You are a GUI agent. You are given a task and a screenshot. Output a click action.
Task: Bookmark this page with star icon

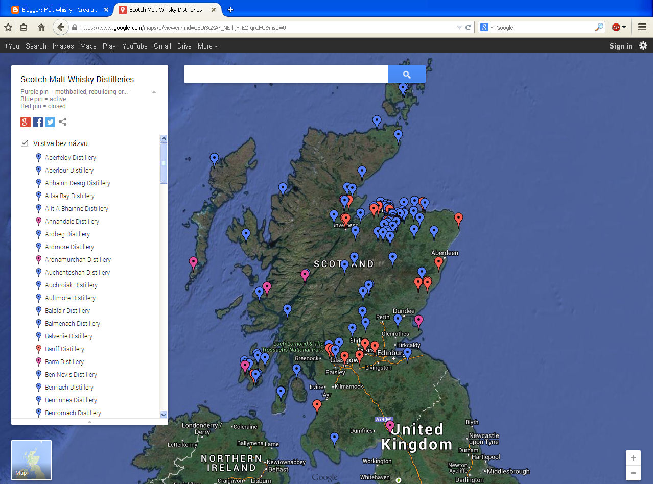coord(8,28)
